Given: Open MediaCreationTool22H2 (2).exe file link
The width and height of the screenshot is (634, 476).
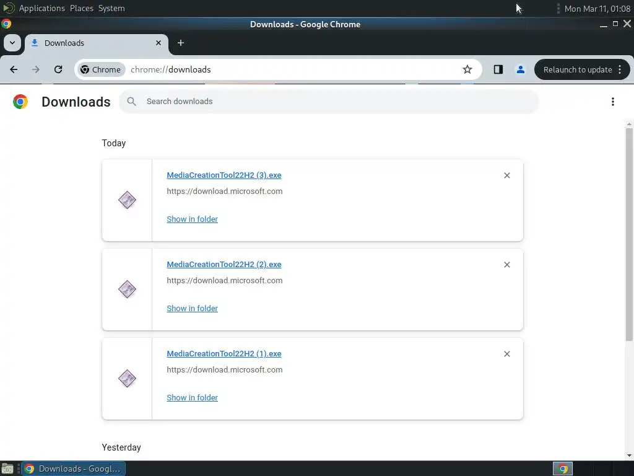Looking at the screenshot, I should click(224, 265).
